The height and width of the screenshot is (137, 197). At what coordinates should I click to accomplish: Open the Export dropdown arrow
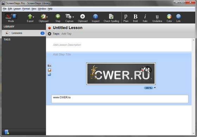pos(33,17)
